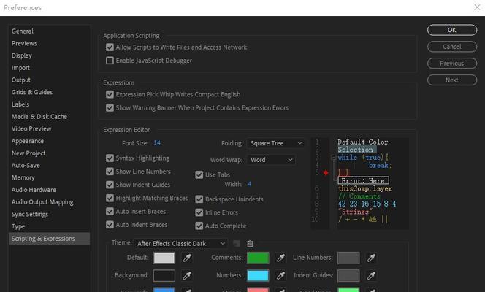485x292 pixels.
Task: Sample Numbers color with its eyedropper
Action: click(280, 275)
